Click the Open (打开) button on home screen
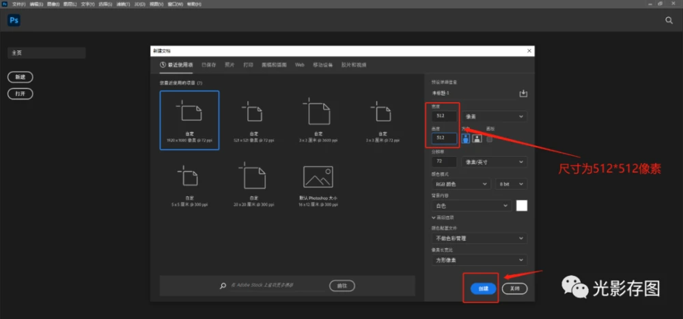Screen dimensions: 683x319 [20, 93]
